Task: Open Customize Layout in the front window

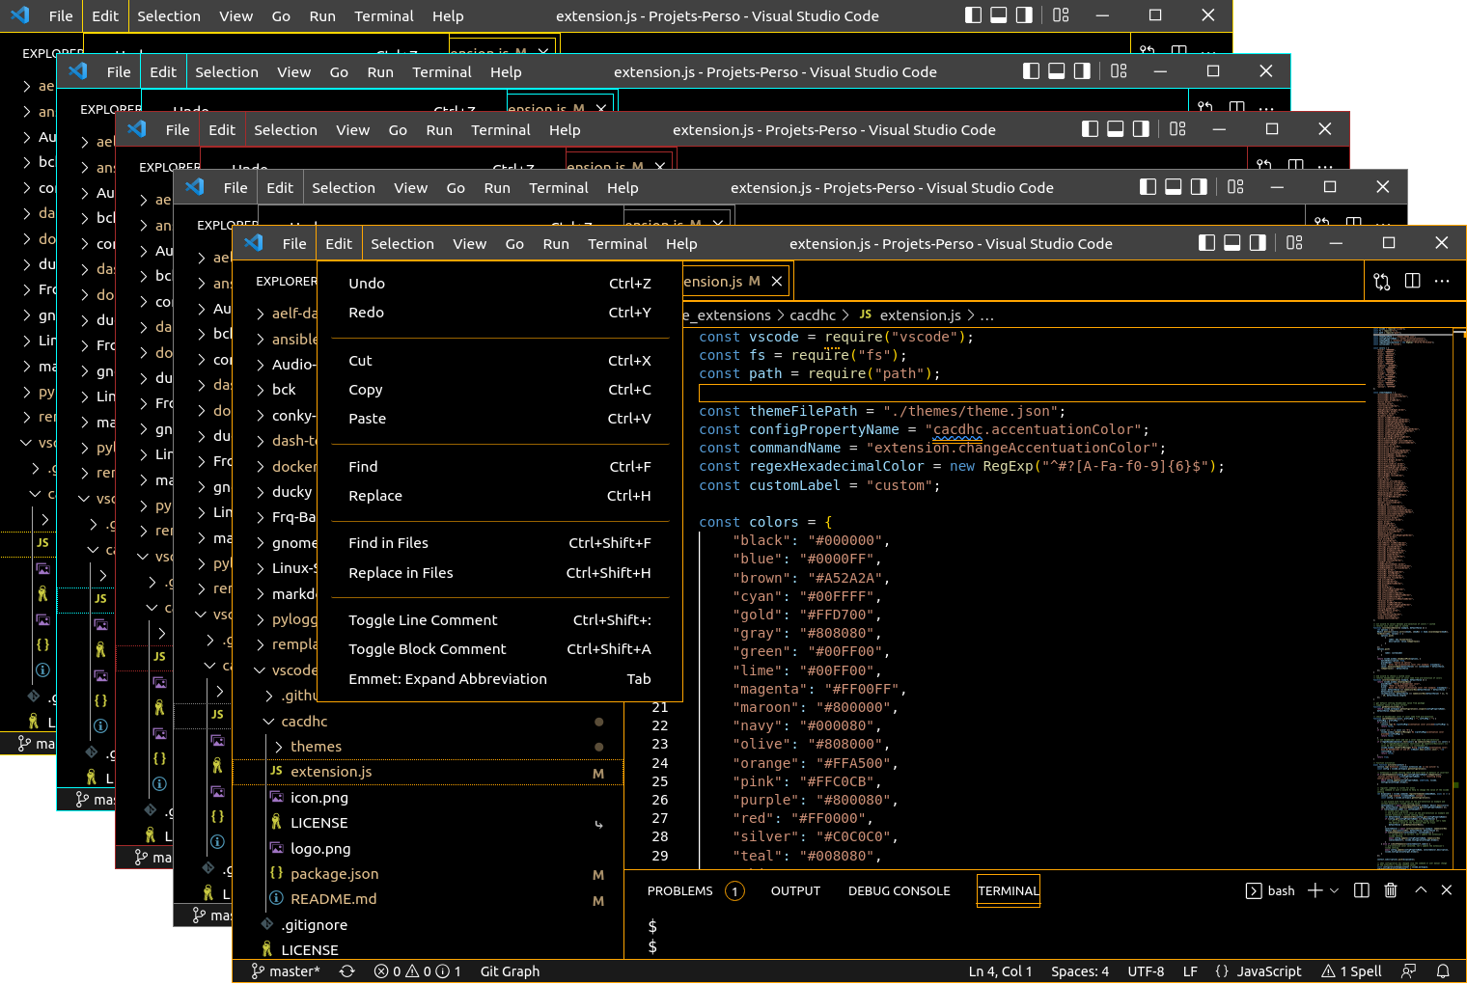Action: [1294, 243]
